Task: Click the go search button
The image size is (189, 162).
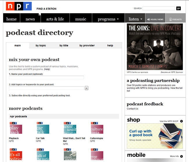Action: tap(179, 8)
